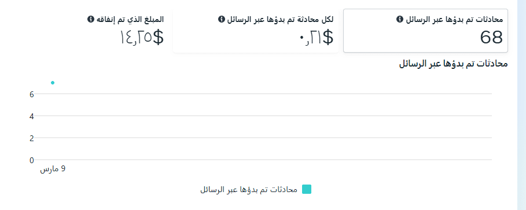
Task: Click info icon beside لكل محادثة تم بدؤها
Action: click(x=220, y=20)
